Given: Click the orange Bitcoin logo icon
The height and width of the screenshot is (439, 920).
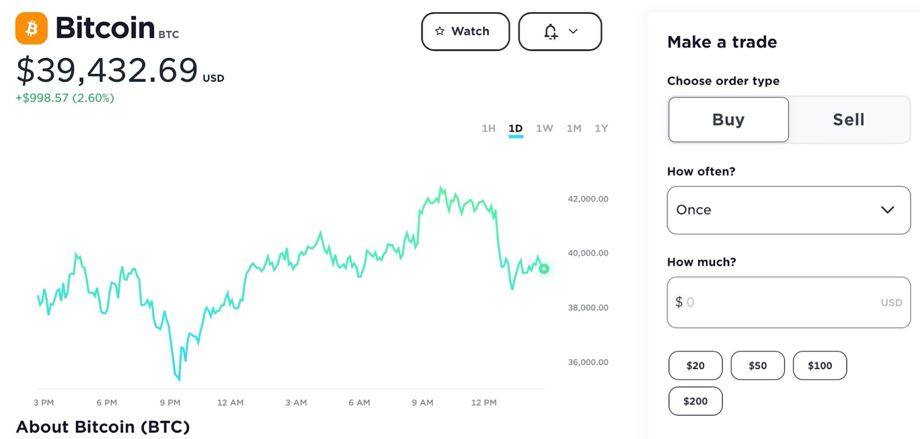Looking at the screenshot, I should click(x=31, y=28).
